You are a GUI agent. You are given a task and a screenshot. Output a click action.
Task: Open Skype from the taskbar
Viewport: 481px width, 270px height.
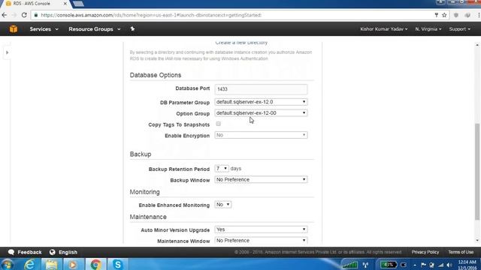click(117, 265)
